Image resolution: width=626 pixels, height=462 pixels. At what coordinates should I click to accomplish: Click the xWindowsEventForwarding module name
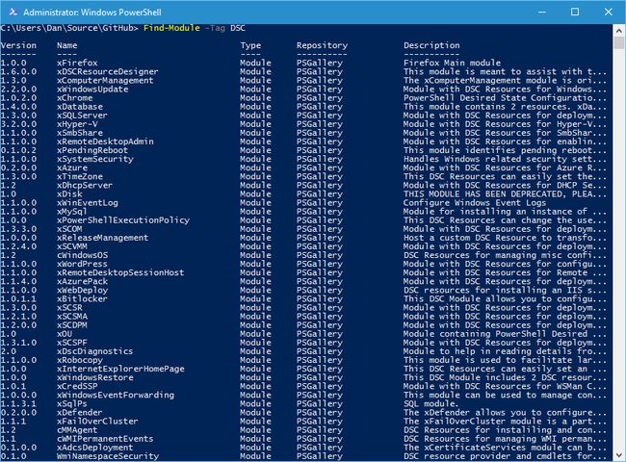point(116,395)
